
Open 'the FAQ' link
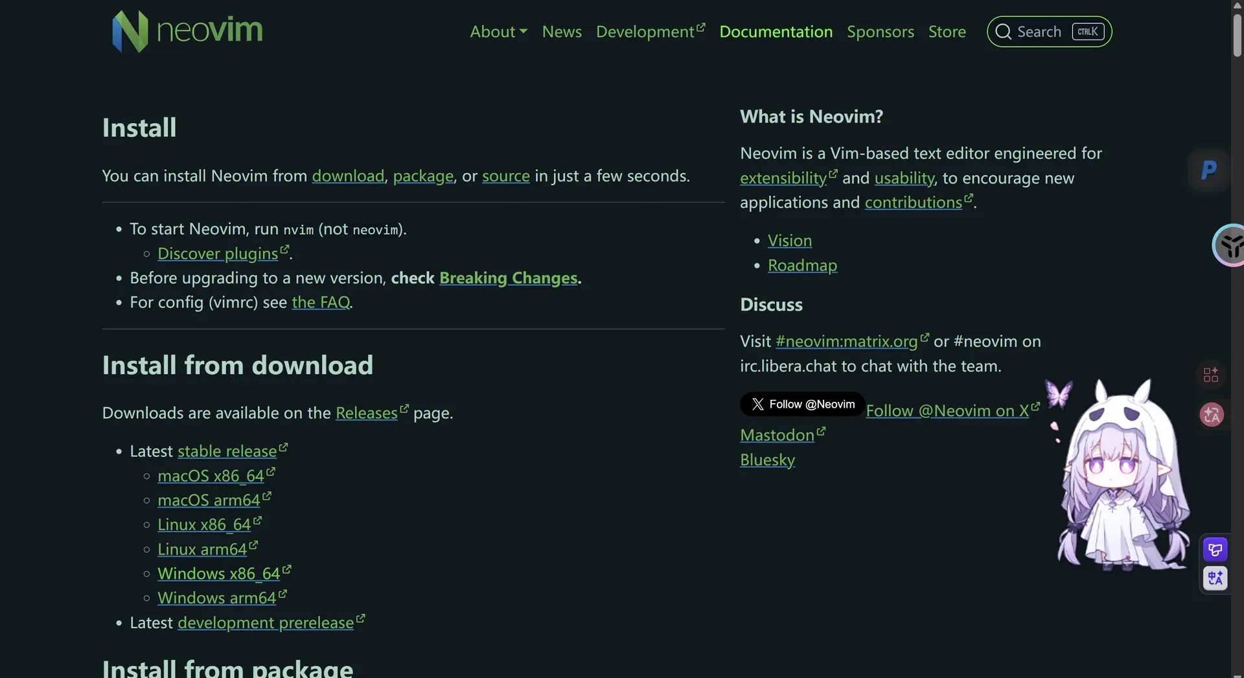(x=321, y=303)
